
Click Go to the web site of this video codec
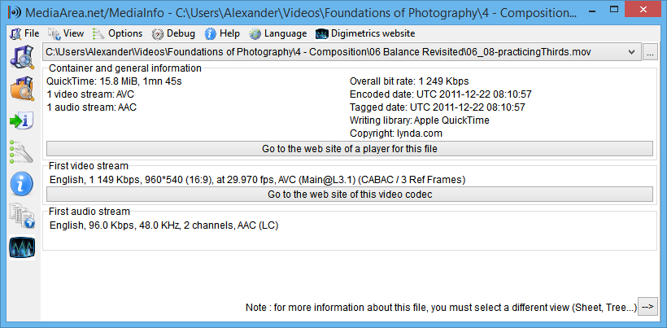click(x=349, y=194)
